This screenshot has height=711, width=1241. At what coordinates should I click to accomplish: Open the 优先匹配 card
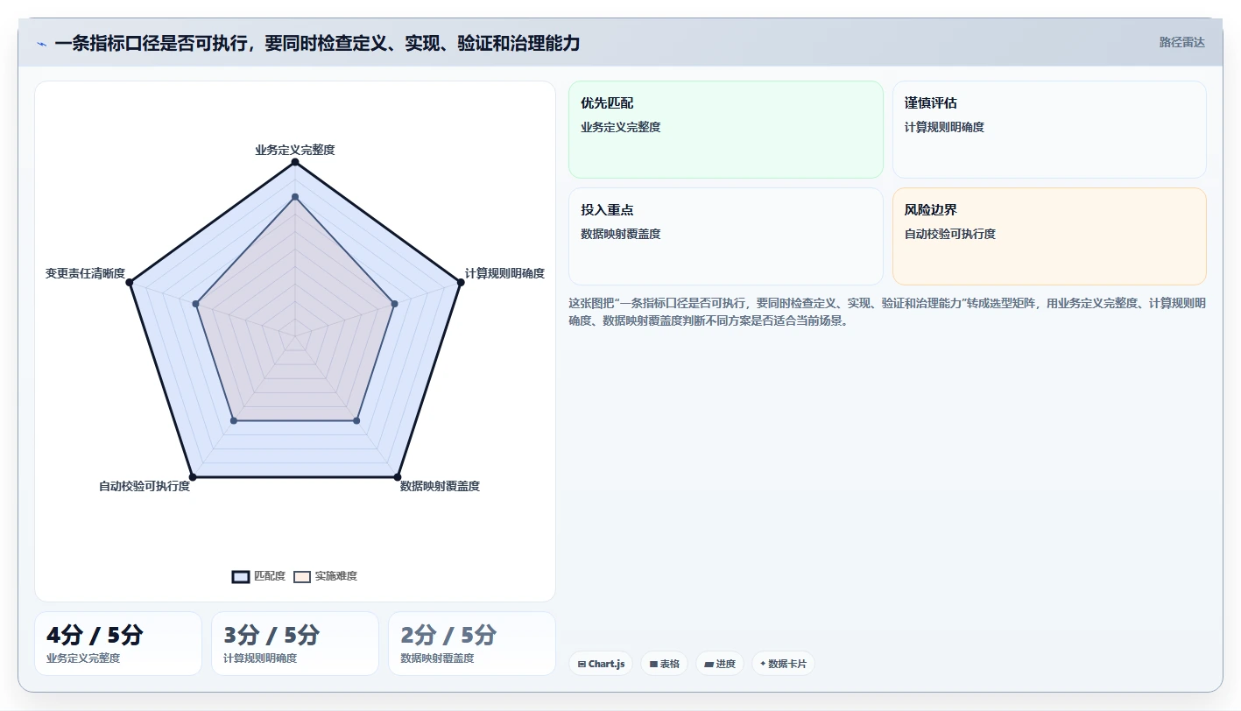pos(726,130)
